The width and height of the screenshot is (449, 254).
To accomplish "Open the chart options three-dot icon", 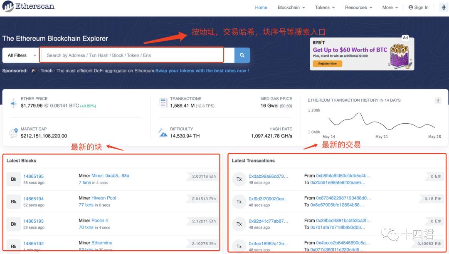I will 438,101.
